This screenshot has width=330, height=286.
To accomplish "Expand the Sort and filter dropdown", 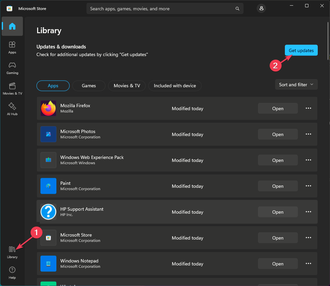I will 296,85.
